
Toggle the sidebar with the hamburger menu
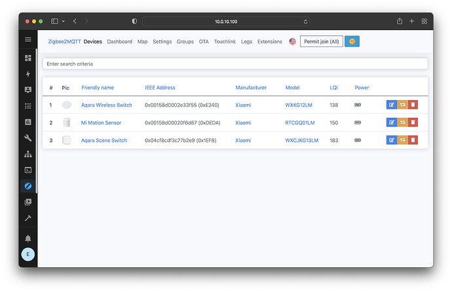pos(28,40)
